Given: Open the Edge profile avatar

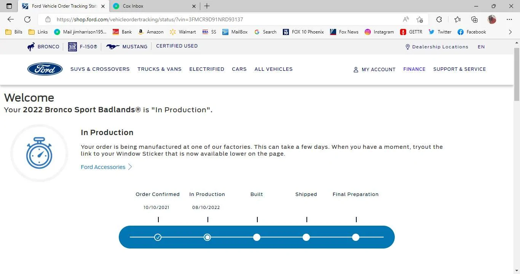Looking at the screenshot, I should 492,19.
